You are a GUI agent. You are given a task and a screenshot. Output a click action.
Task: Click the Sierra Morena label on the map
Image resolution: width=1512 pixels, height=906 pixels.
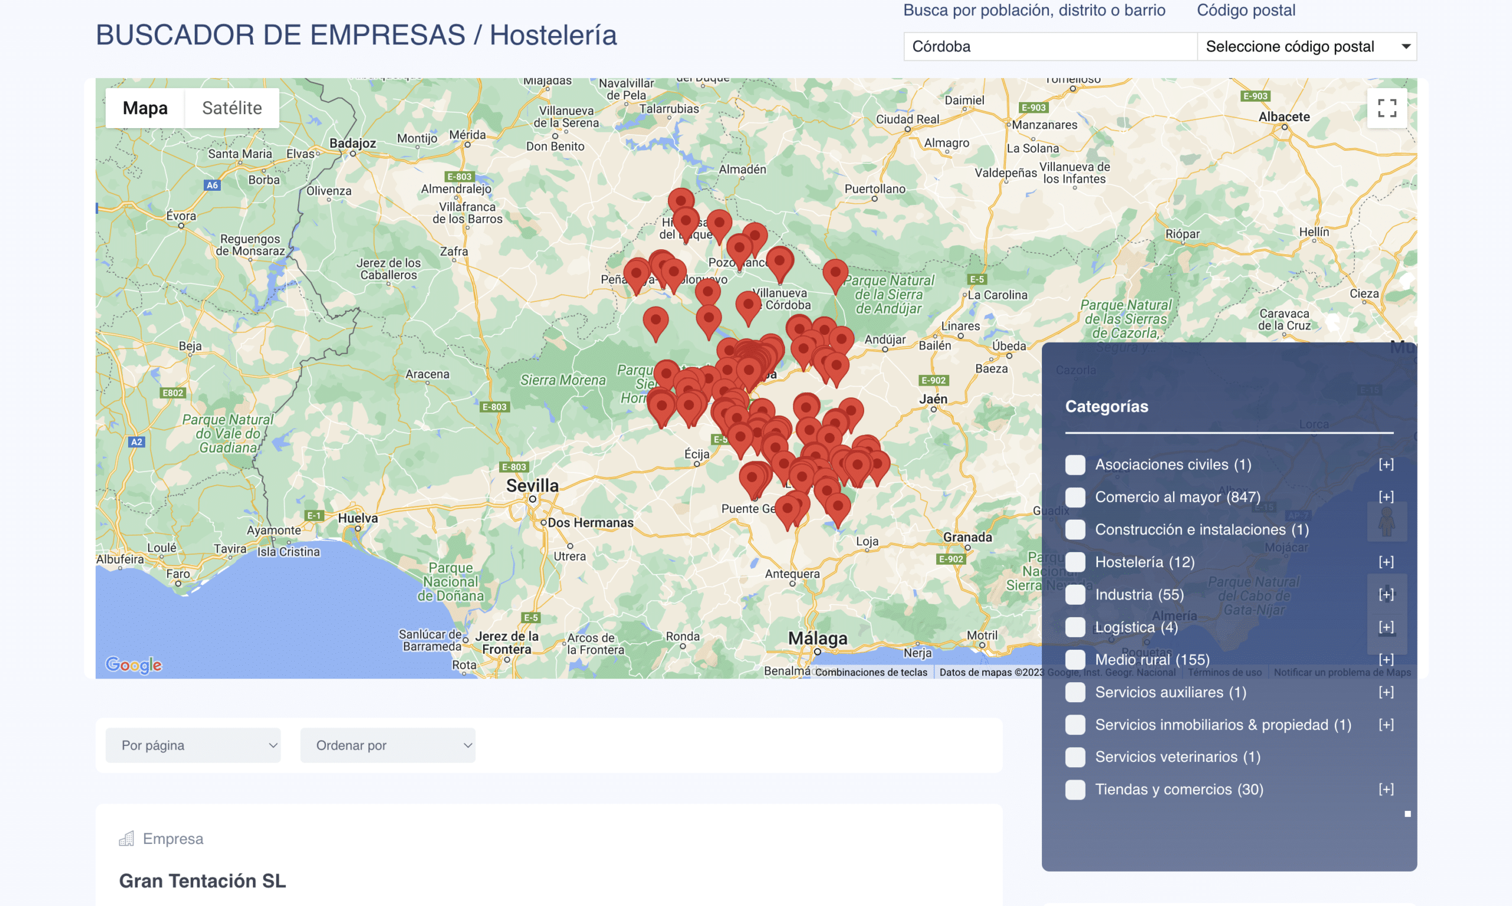click(x=563, y=380)
